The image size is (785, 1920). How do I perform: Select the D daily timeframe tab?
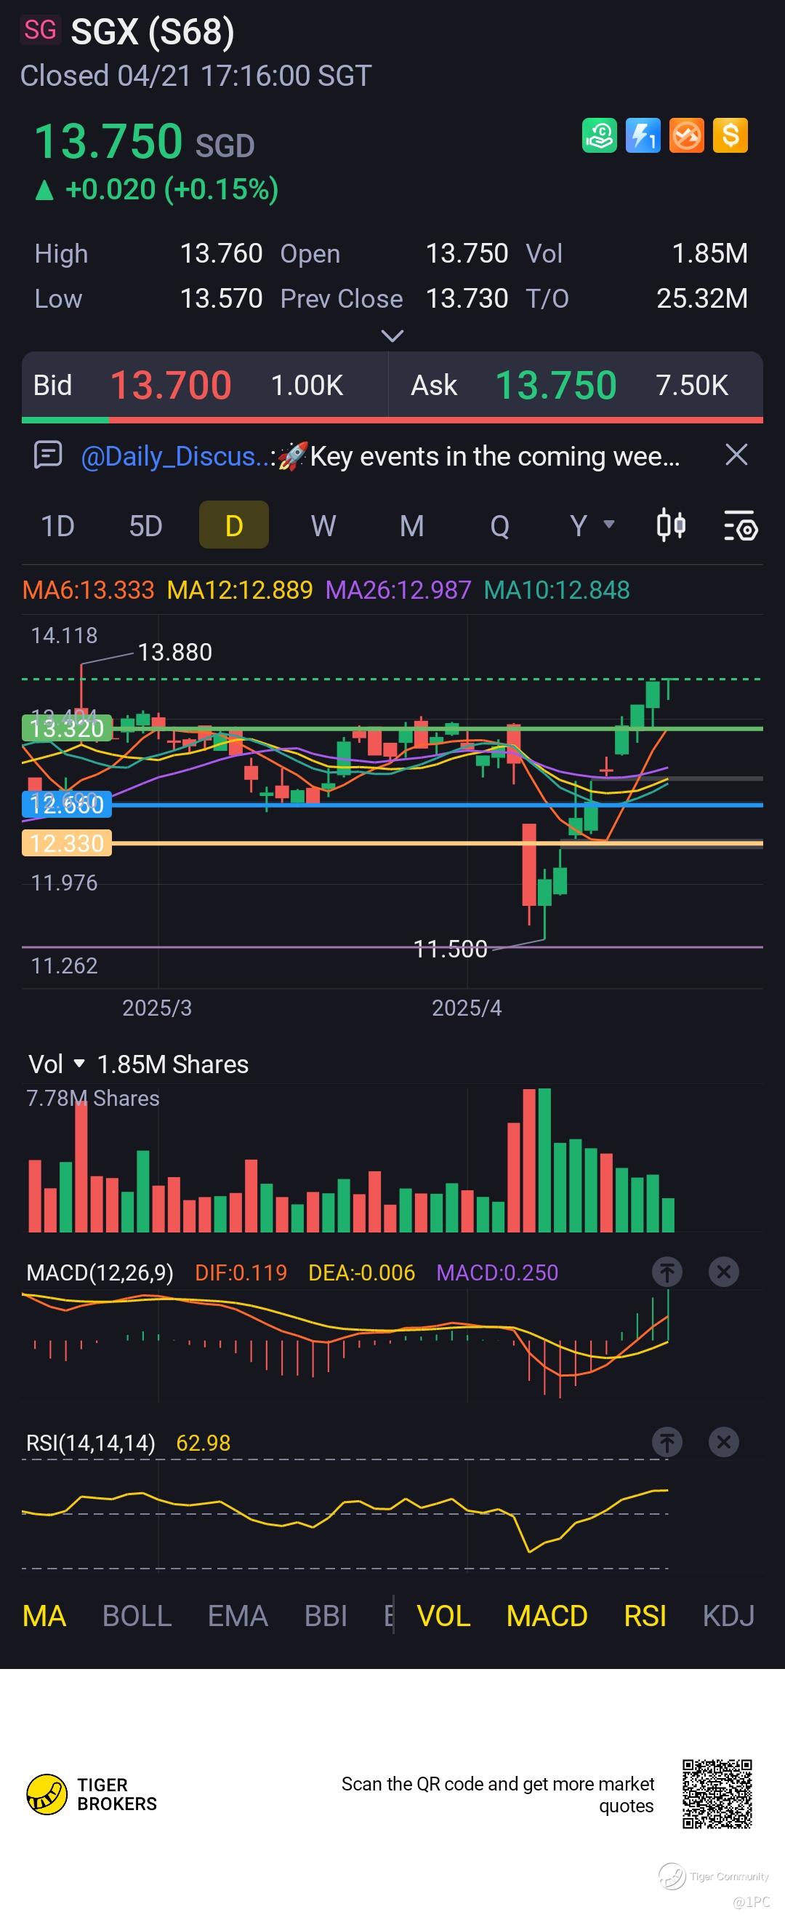(234, 525)
